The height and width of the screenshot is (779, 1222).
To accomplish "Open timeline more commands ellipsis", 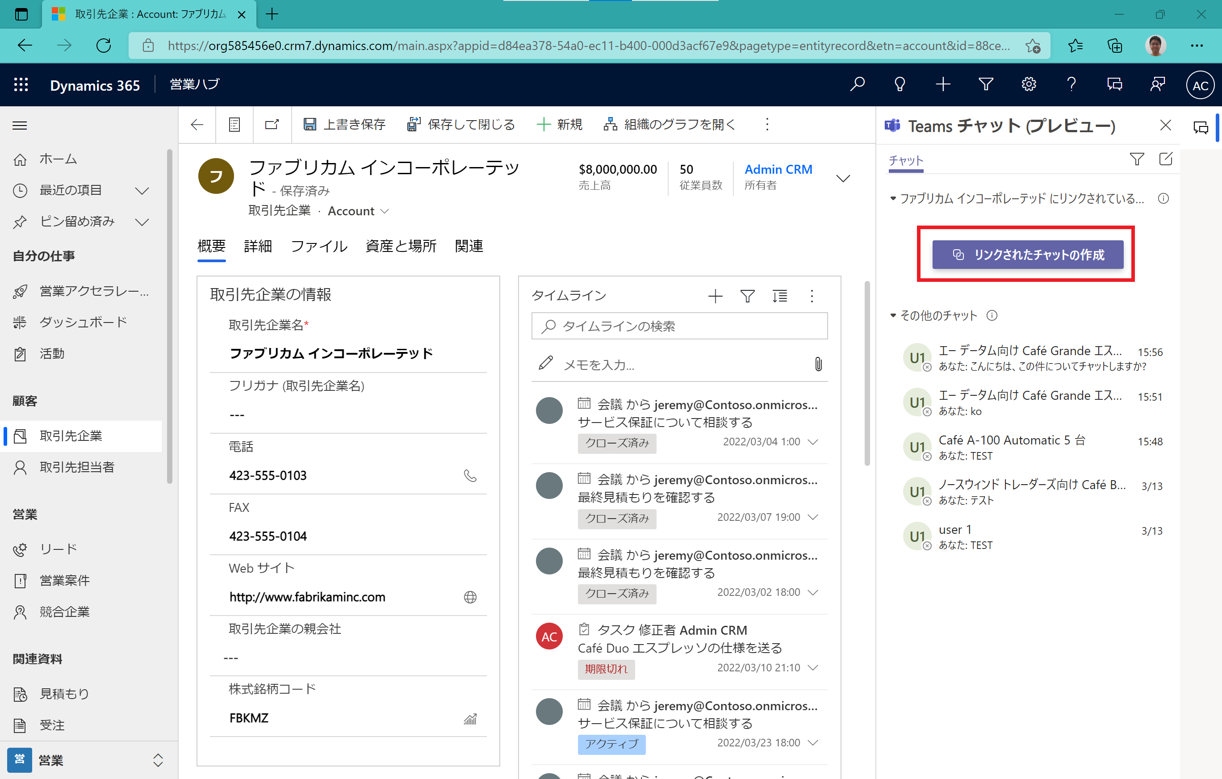I will [x=812, y=296].
